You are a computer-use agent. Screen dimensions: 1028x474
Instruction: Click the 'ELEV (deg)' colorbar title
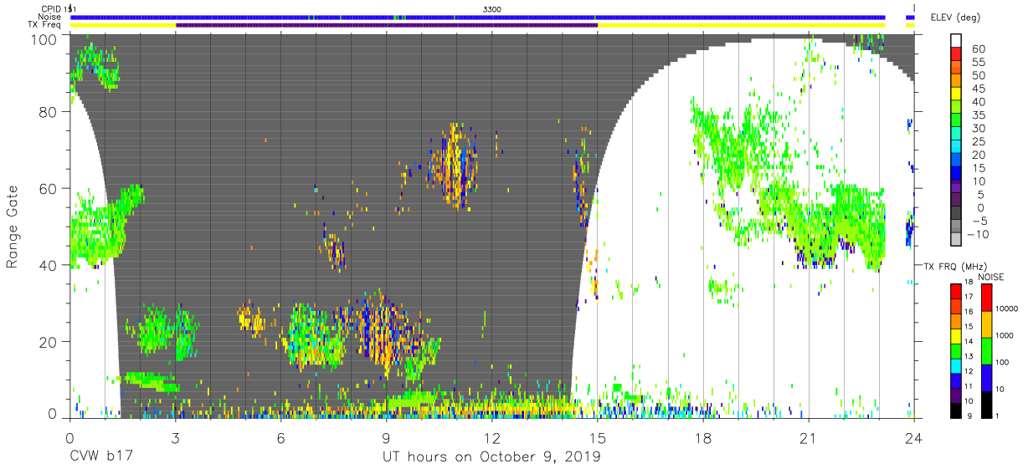956,17
